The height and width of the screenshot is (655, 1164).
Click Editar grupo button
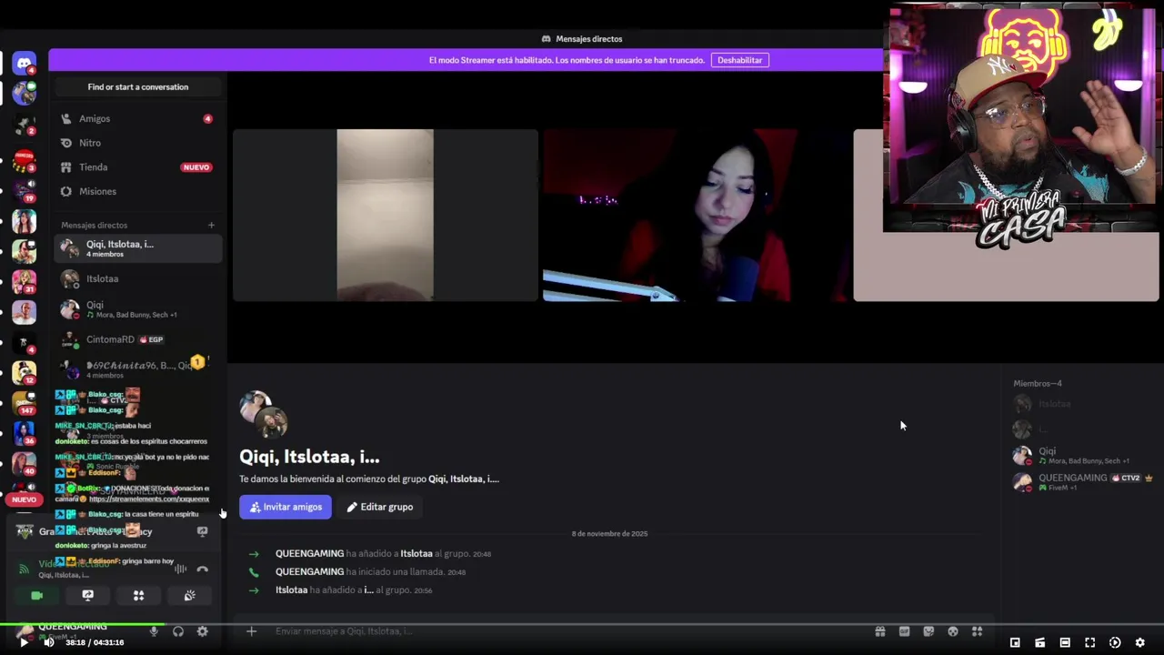(x=379, y=507)
